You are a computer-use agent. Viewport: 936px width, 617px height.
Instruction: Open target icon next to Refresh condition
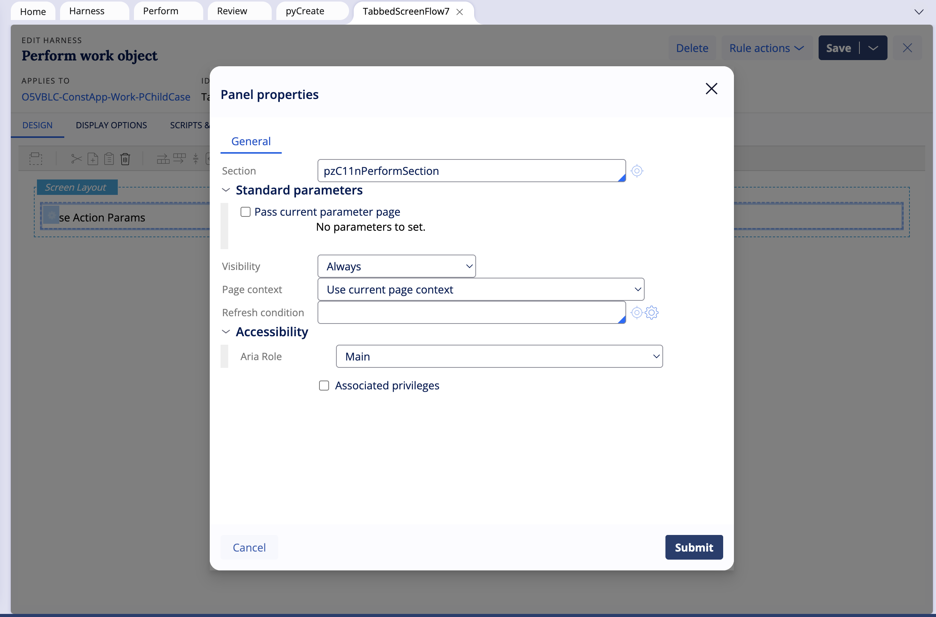click(636, 312)
